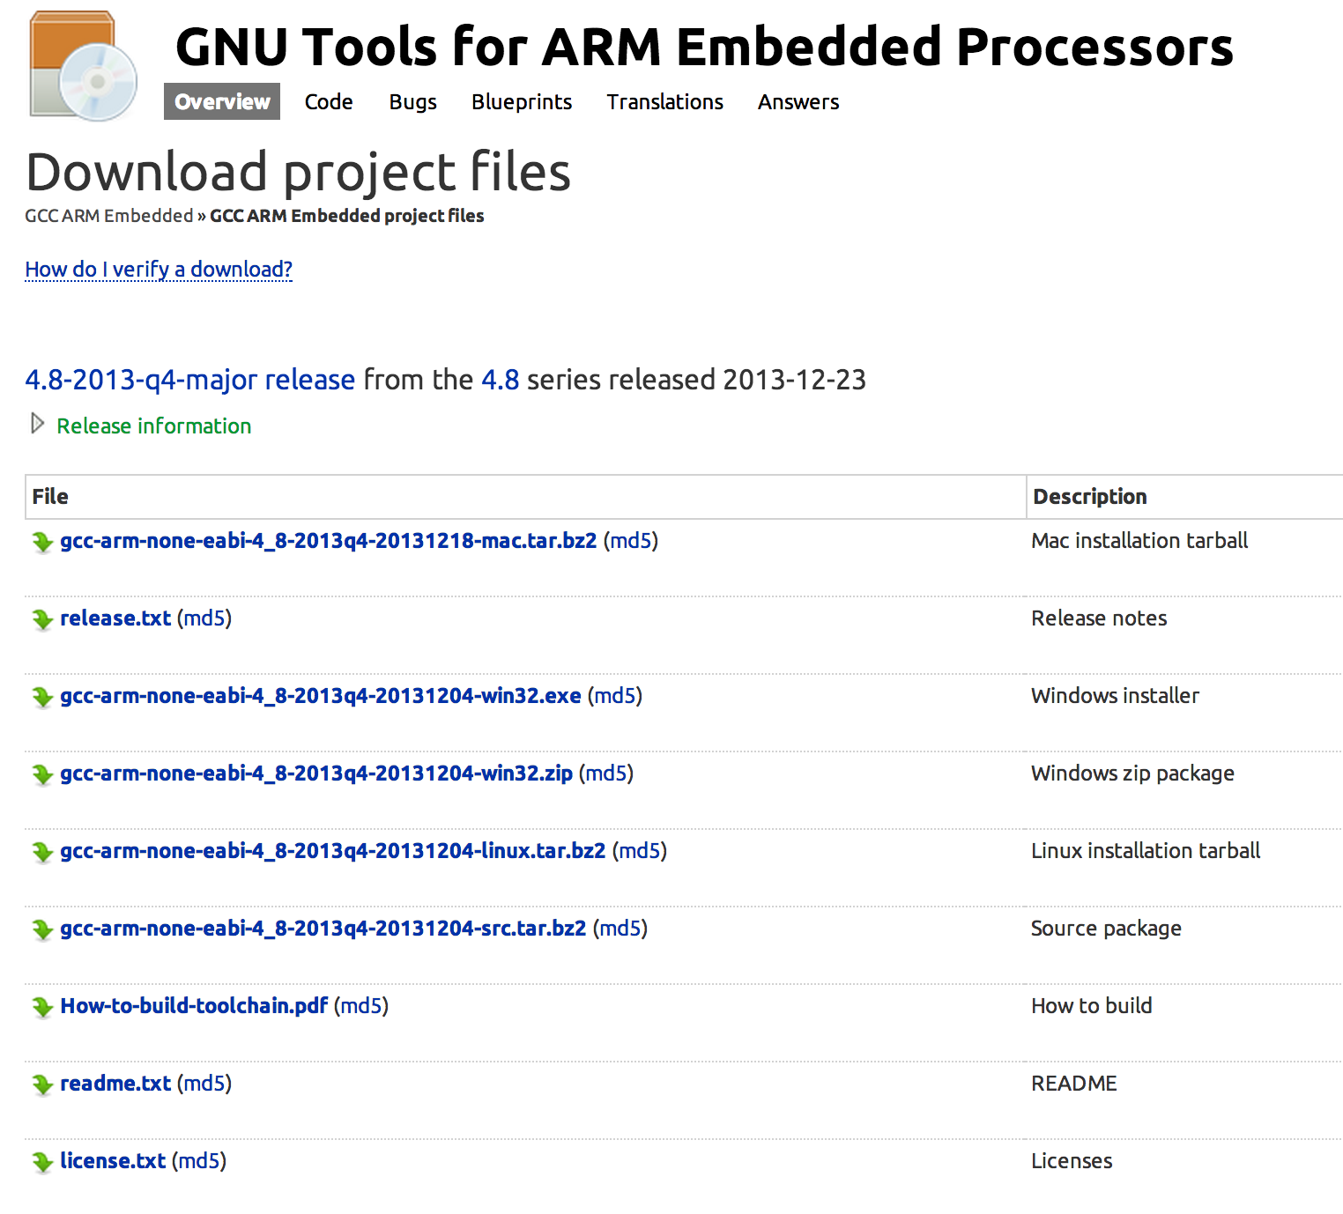This screenshot has height=1214, width=1343.
Task: Go to the Blueprints tab
Action: [522, 102]
